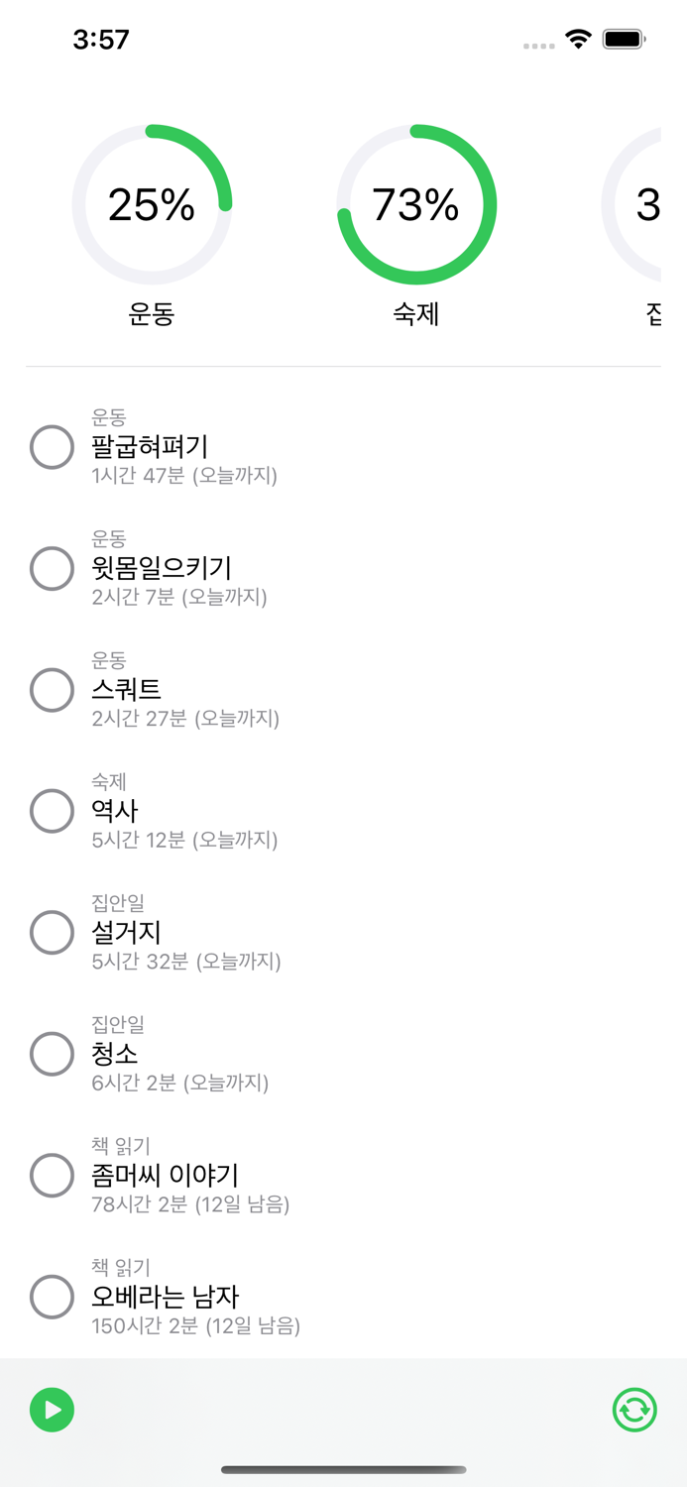Tap the 좀머씨 이야기 task title
The height and width of the screenshot is (1487, 687).
166,1176
